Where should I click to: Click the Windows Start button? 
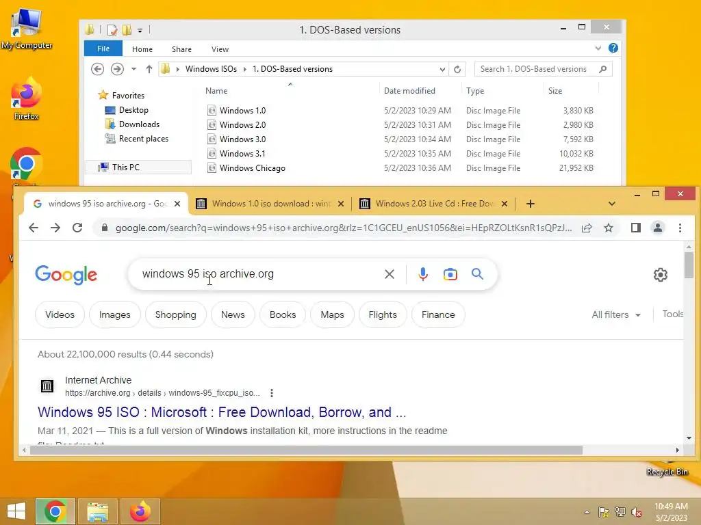point(16,511)
